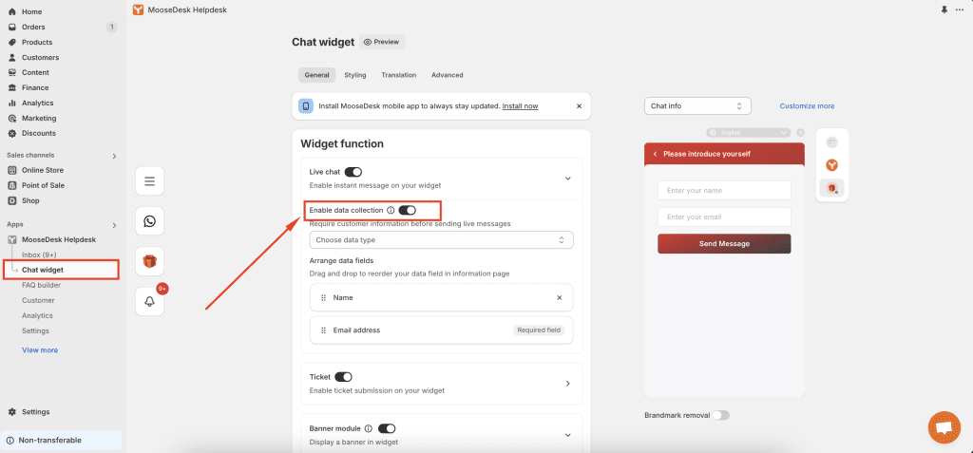This screenshot has height=453, width=973.
Task: Click the Preview button
Action: click(x=382, y=42)
